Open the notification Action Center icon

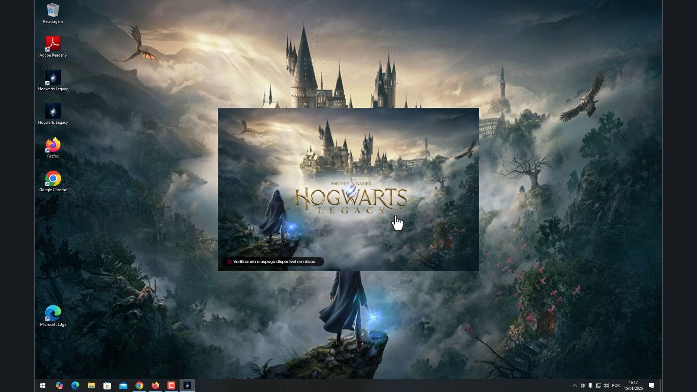[651, 385]
